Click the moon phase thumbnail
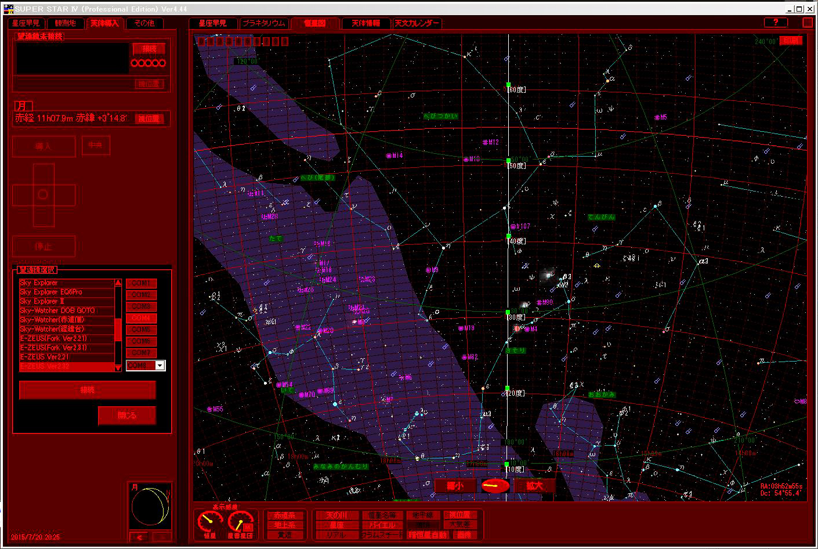 tap(150, 505)
